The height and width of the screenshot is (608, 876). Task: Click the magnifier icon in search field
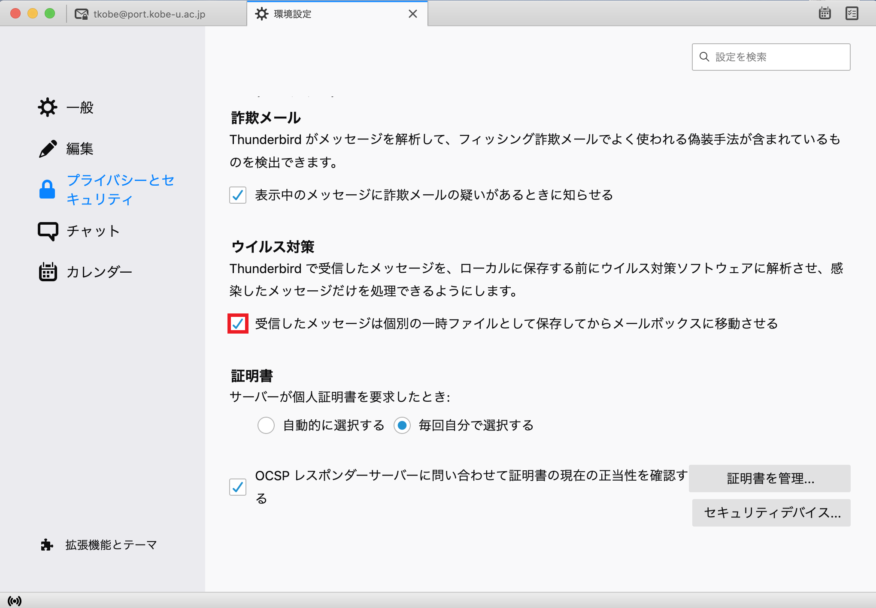[704, 57]
